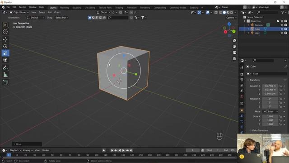
Task: Click the zoom viewport magnifier icon
Action: click(234, 40)
